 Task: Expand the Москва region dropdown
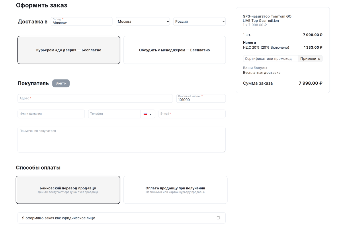143,21
